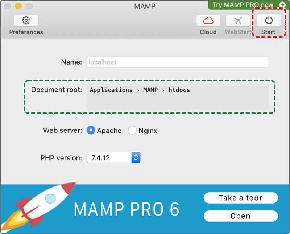Select Apache as the web server
Viewport: 290px width, 234px height.
[x=91, y=131]
